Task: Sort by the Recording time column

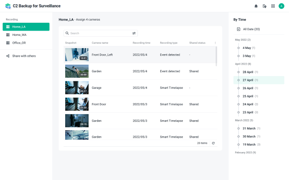Action: [x=141, y=43]
